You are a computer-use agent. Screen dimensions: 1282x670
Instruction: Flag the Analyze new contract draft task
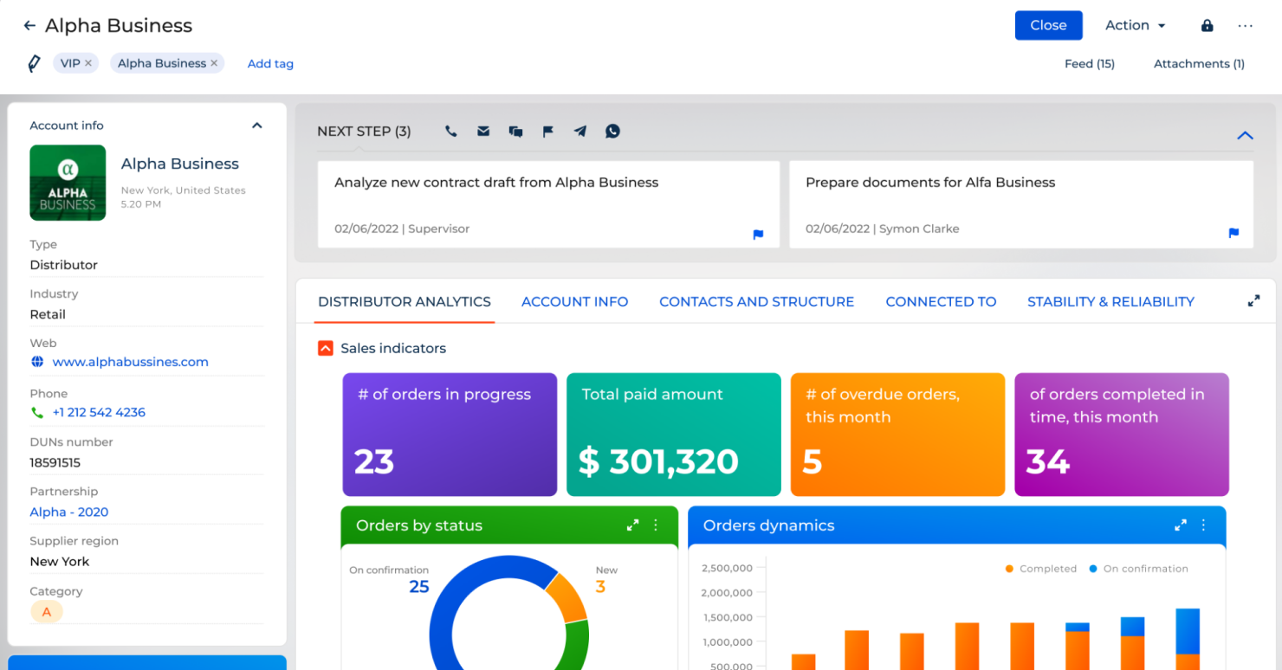[758, 235]
